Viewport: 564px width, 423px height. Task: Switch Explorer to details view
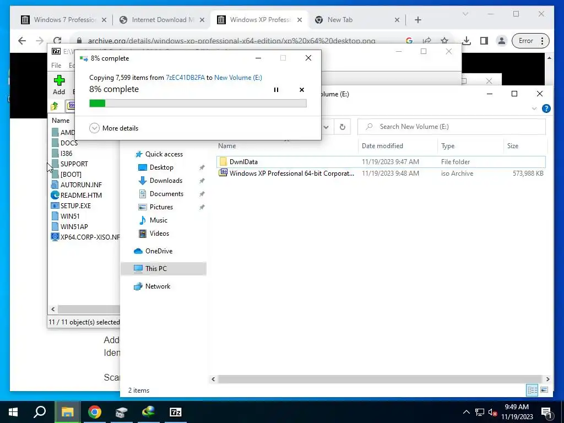pos(533,390)
